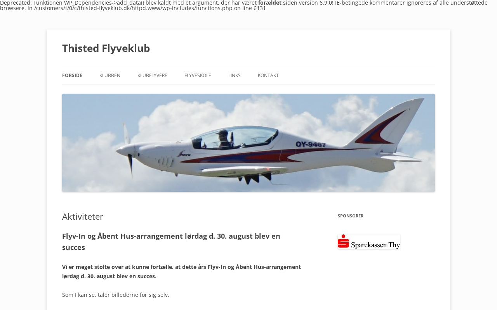Click the red S symbol in sponsor logo

click(x=343, y=241)
